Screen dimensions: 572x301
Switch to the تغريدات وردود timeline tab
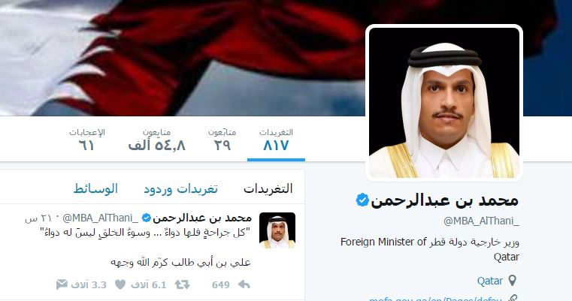(180, 188)
